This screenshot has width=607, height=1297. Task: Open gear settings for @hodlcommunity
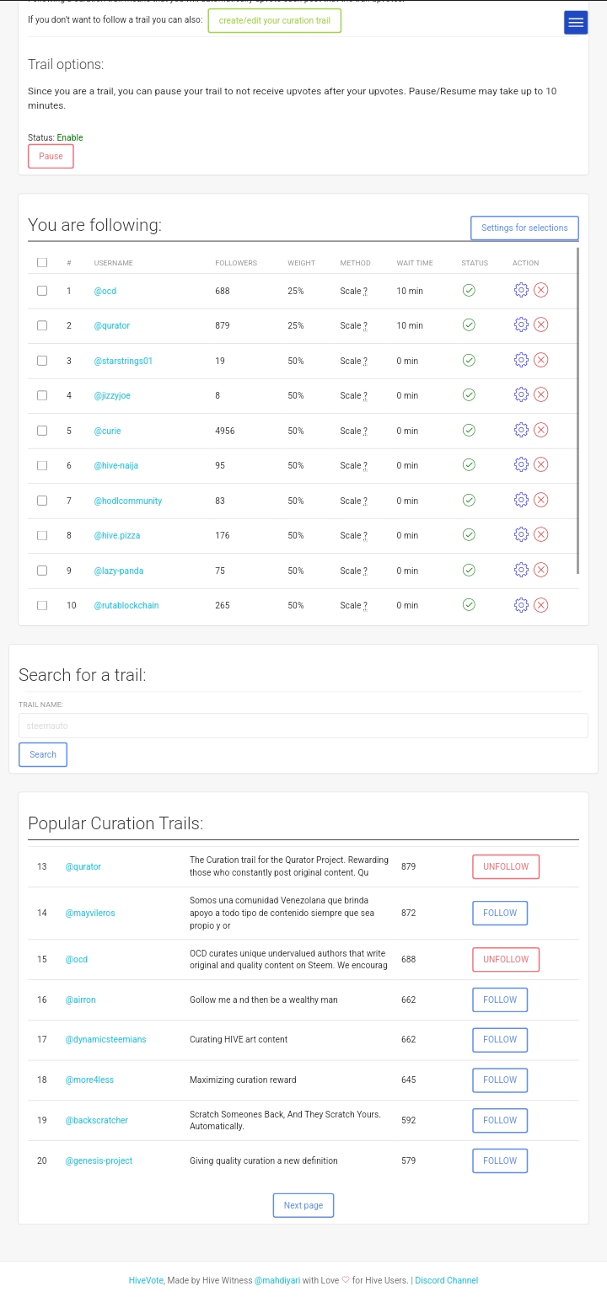(521, 500)
